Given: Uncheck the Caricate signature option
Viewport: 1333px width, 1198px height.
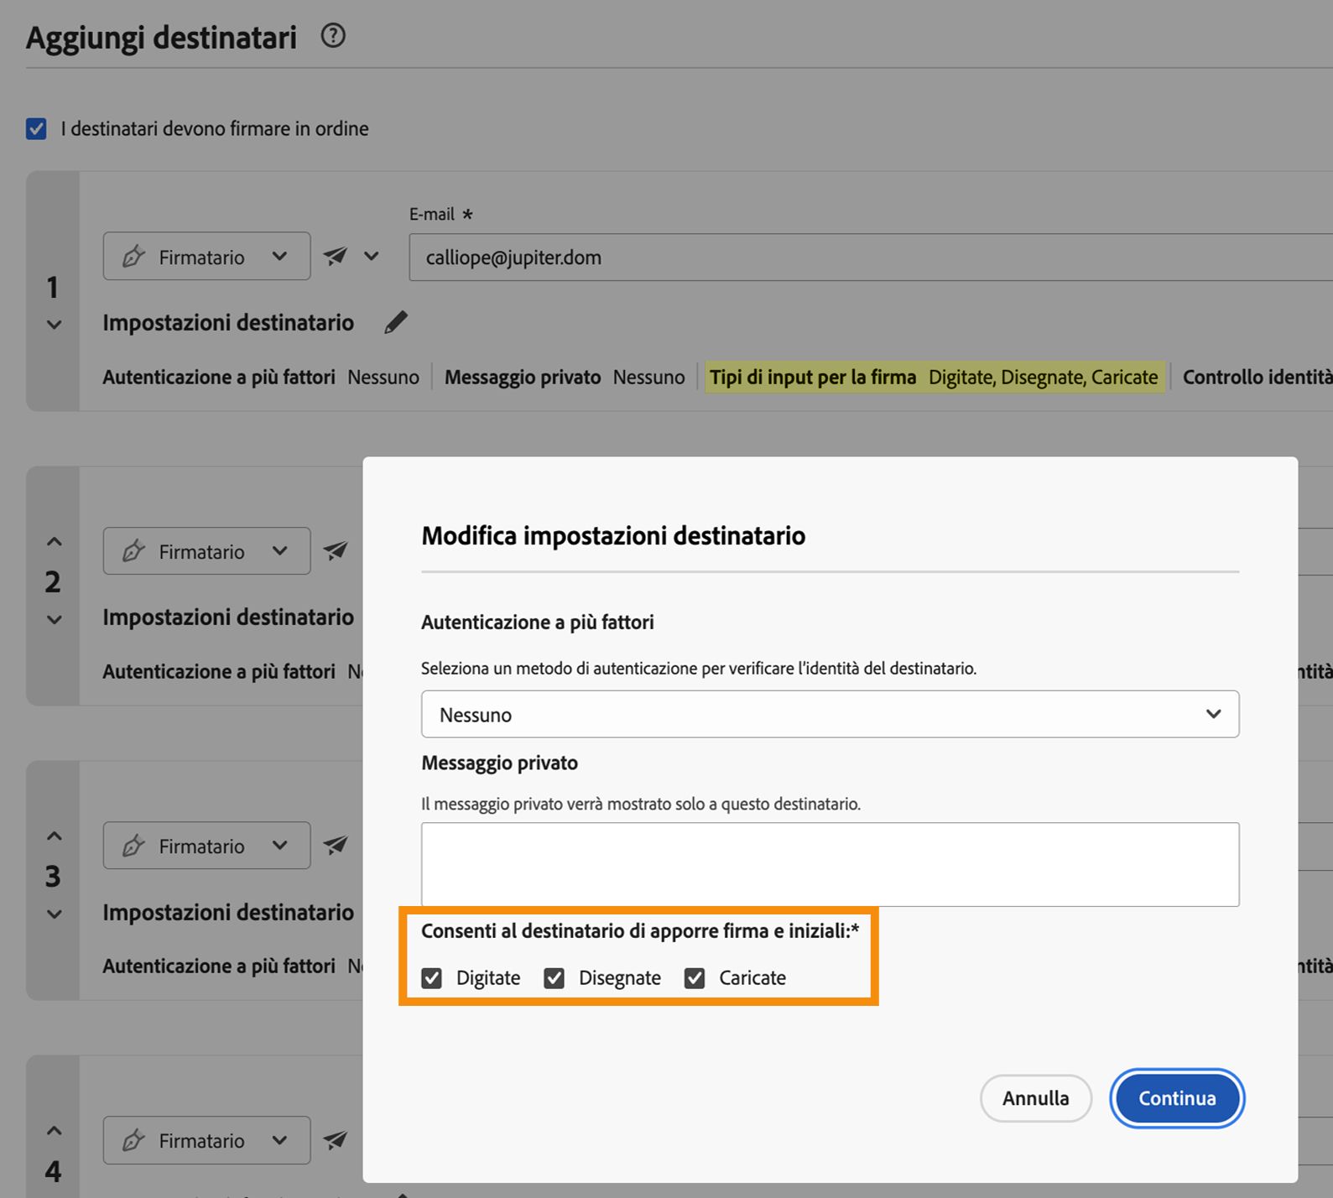Looking at the screenshot, I should click(695, 978).
